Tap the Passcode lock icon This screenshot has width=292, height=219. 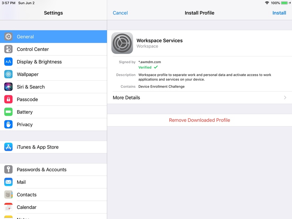click(9, 99)
